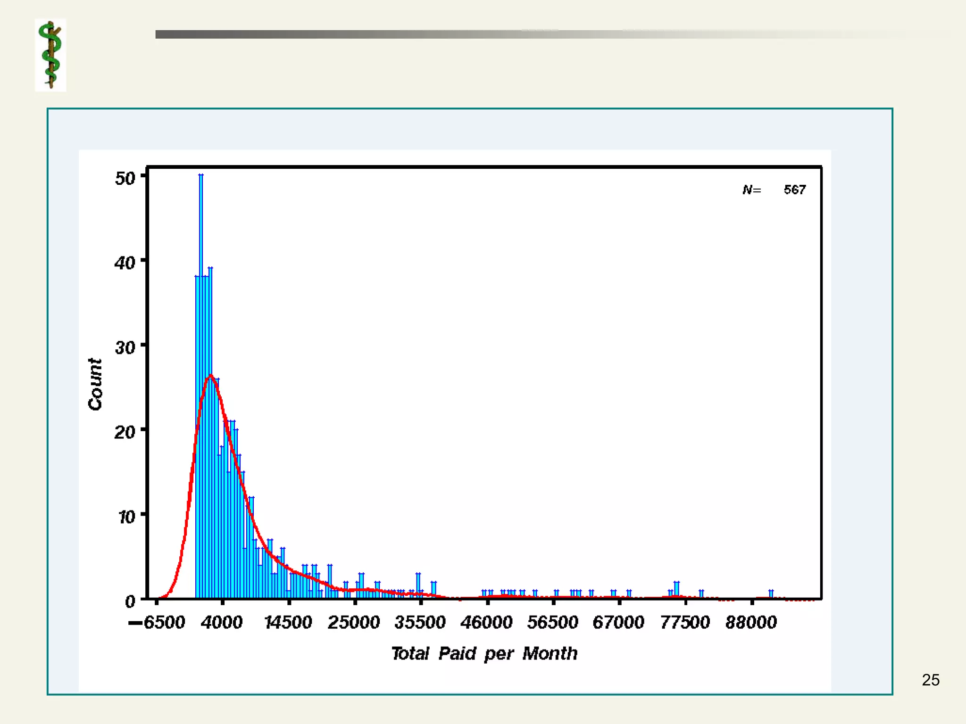Click the 88000 x-axis tick label
Image resolution: width=966 pixels, height=724 pixels.
coord(751,623)
